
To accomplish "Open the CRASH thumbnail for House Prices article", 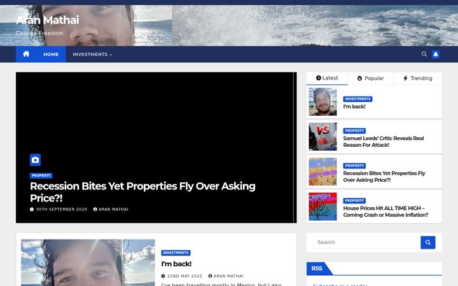I will pyautogui.click(x=323, y=207).
